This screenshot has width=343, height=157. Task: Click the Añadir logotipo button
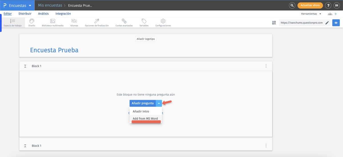[x=146, y=39]
